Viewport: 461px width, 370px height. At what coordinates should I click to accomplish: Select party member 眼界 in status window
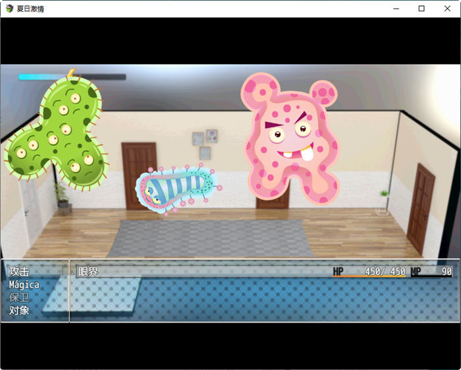[88, 272]
